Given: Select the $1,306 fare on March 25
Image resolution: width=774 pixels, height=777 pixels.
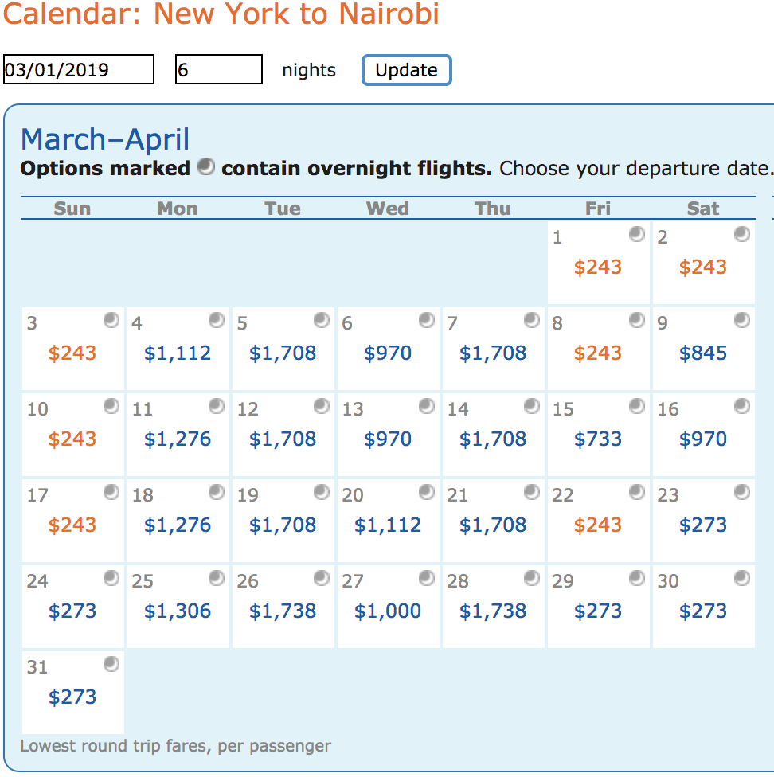Looking at the screenshot, I should 178,611.
